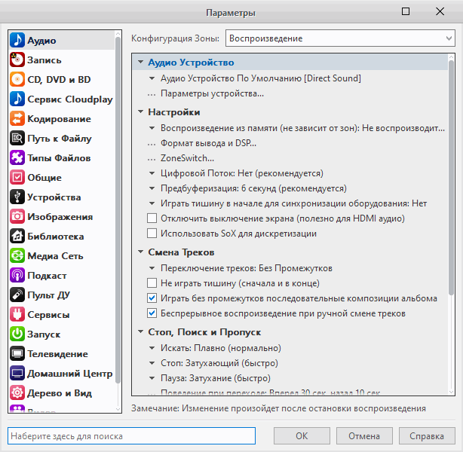Open the Конфигурация Зоны dropdown
Viewport: 463px width, 452px height.
[x=339, y=38]
